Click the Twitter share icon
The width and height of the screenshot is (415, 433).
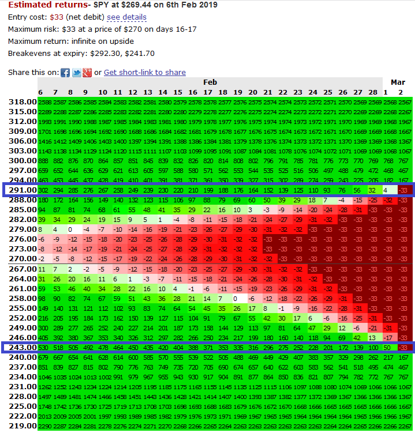pos(76,73)
